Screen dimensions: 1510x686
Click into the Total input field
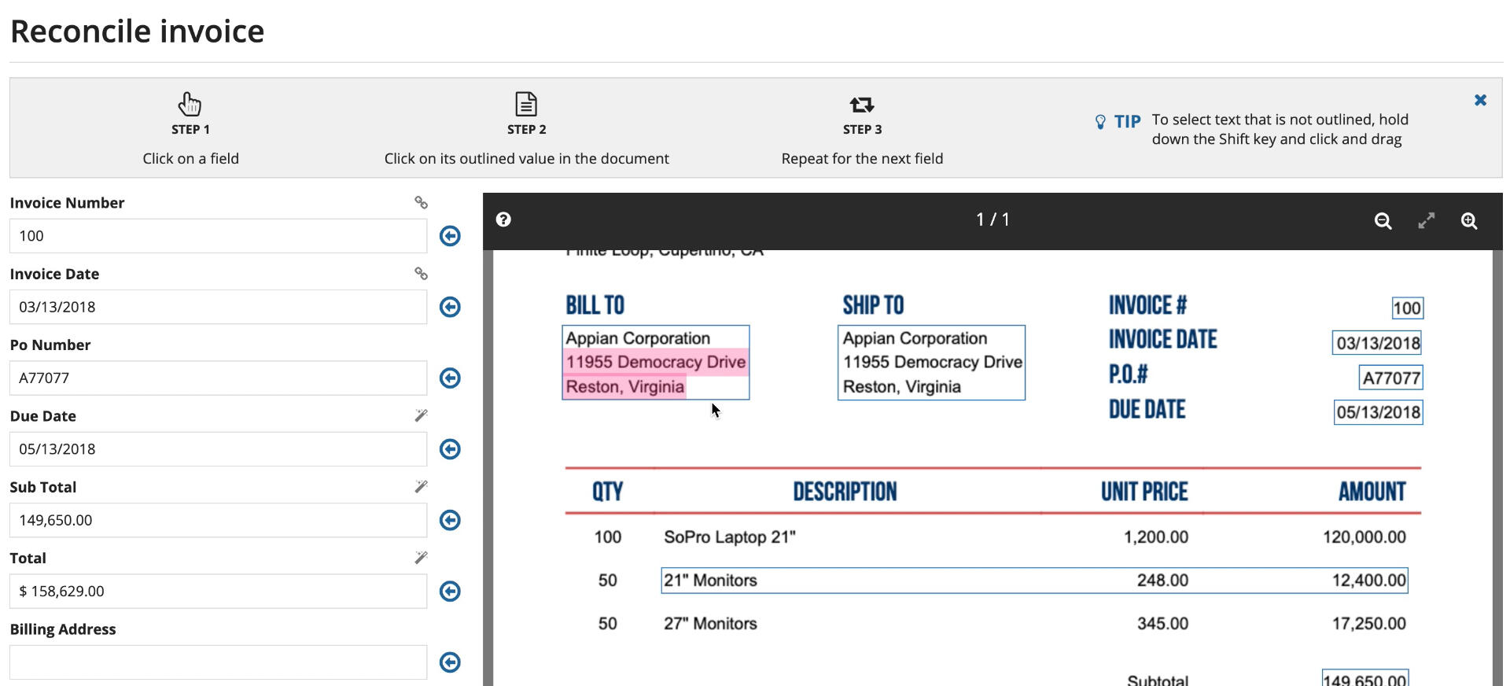point(218,591)
